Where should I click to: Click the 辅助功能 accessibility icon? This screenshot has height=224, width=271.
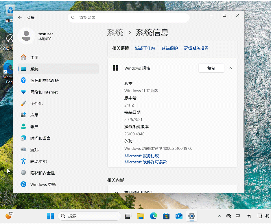[23, 161]
